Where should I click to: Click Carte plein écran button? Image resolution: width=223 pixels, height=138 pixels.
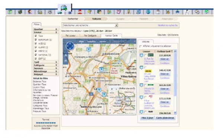(165, 118)
